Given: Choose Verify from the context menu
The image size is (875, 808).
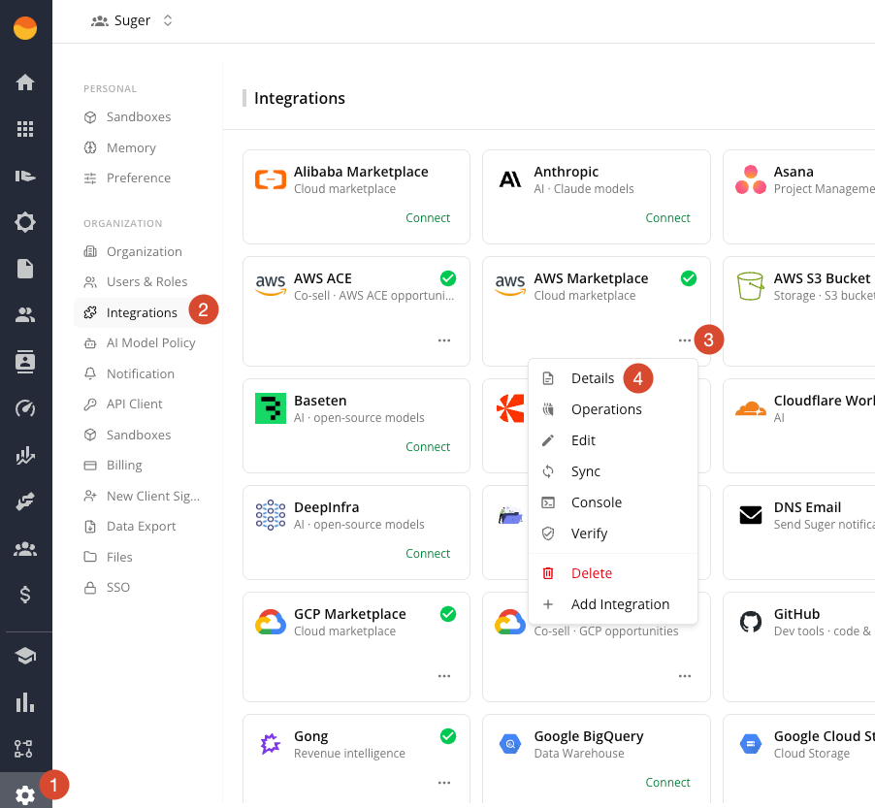Looking at the screenshot, I should coord(613,533).
